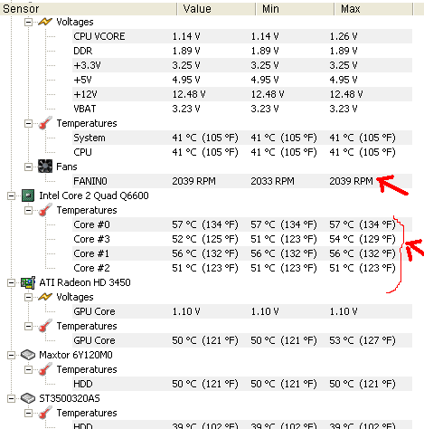The image size is (424, 429).
Task: Click the Sensor column header
Action: point(89,9)
